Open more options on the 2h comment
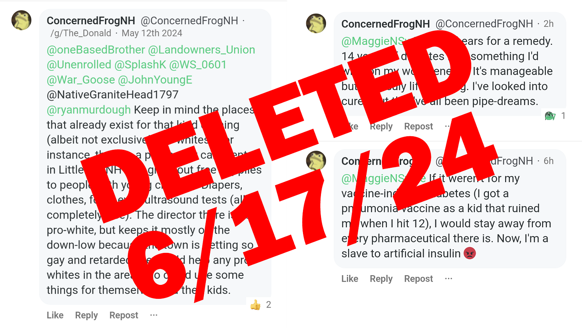Viewport: 582px width, 328px height. click(448, 126)
